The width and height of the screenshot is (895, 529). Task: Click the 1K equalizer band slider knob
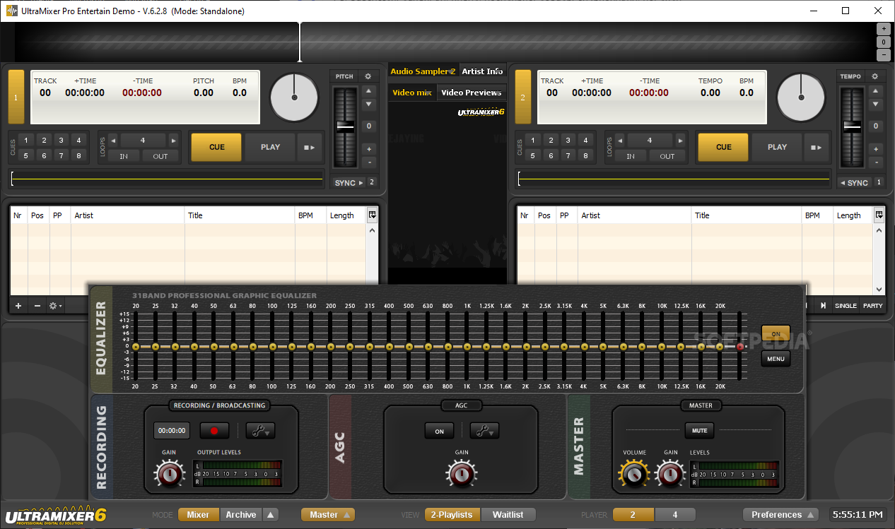[467, 346]
